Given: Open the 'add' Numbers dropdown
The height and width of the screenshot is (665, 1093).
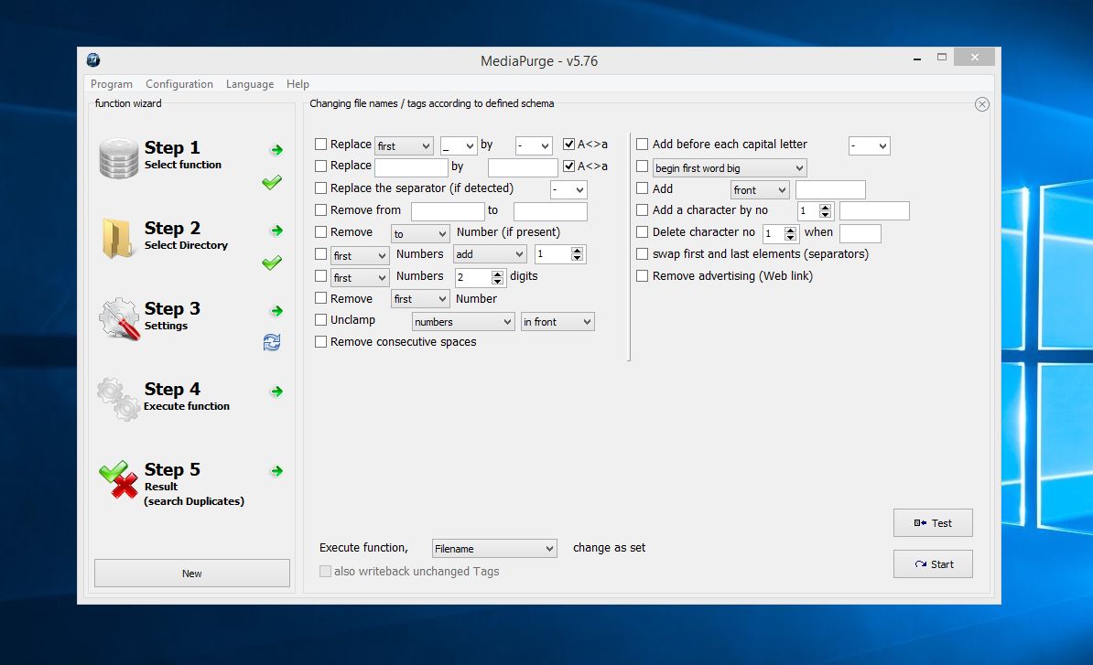Looking at the screenshot, I should point(490,254).
